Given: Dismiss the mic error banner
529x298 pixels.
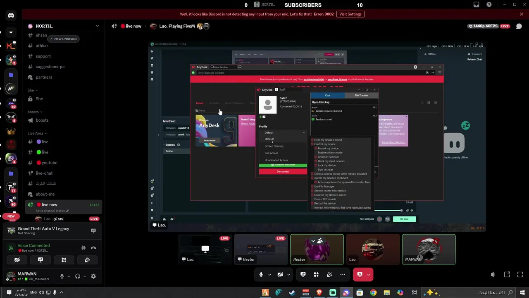Looking at the screenshot, I should point(522,14).
